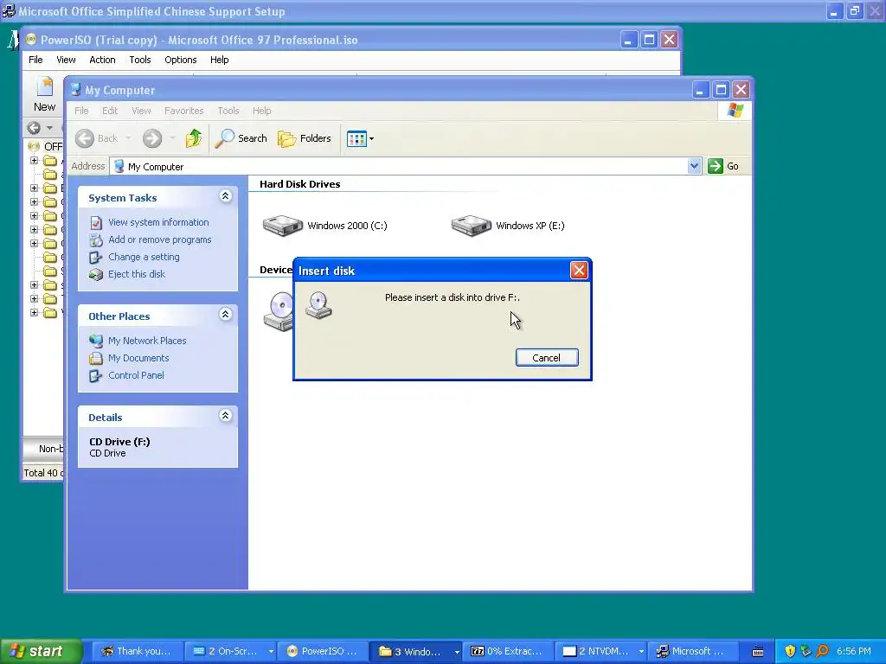
Task: Open PowerISO File menu
Action: point(35,60)
